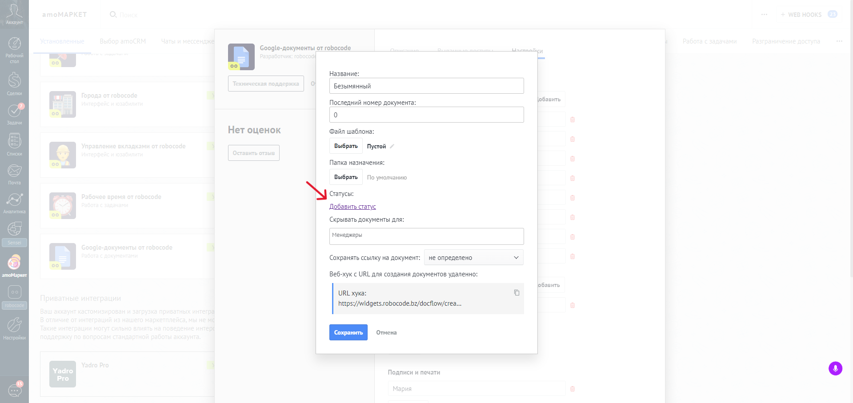Open Аналитика section in sidebar
Viewport: 853px width, 403px height.
(14, 203)
